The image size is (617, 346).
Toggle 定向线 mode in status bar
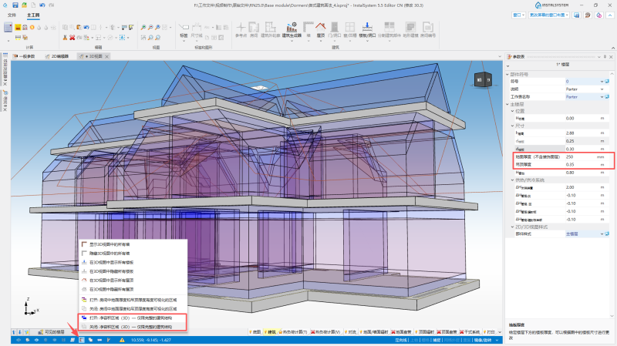click(400, 340)
